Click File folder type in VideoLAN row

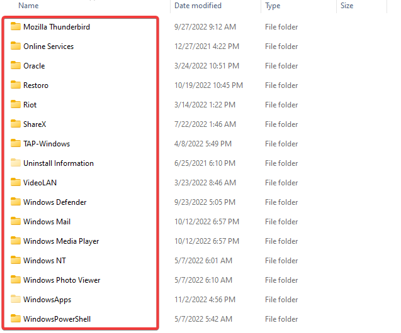tap(281, 183)
